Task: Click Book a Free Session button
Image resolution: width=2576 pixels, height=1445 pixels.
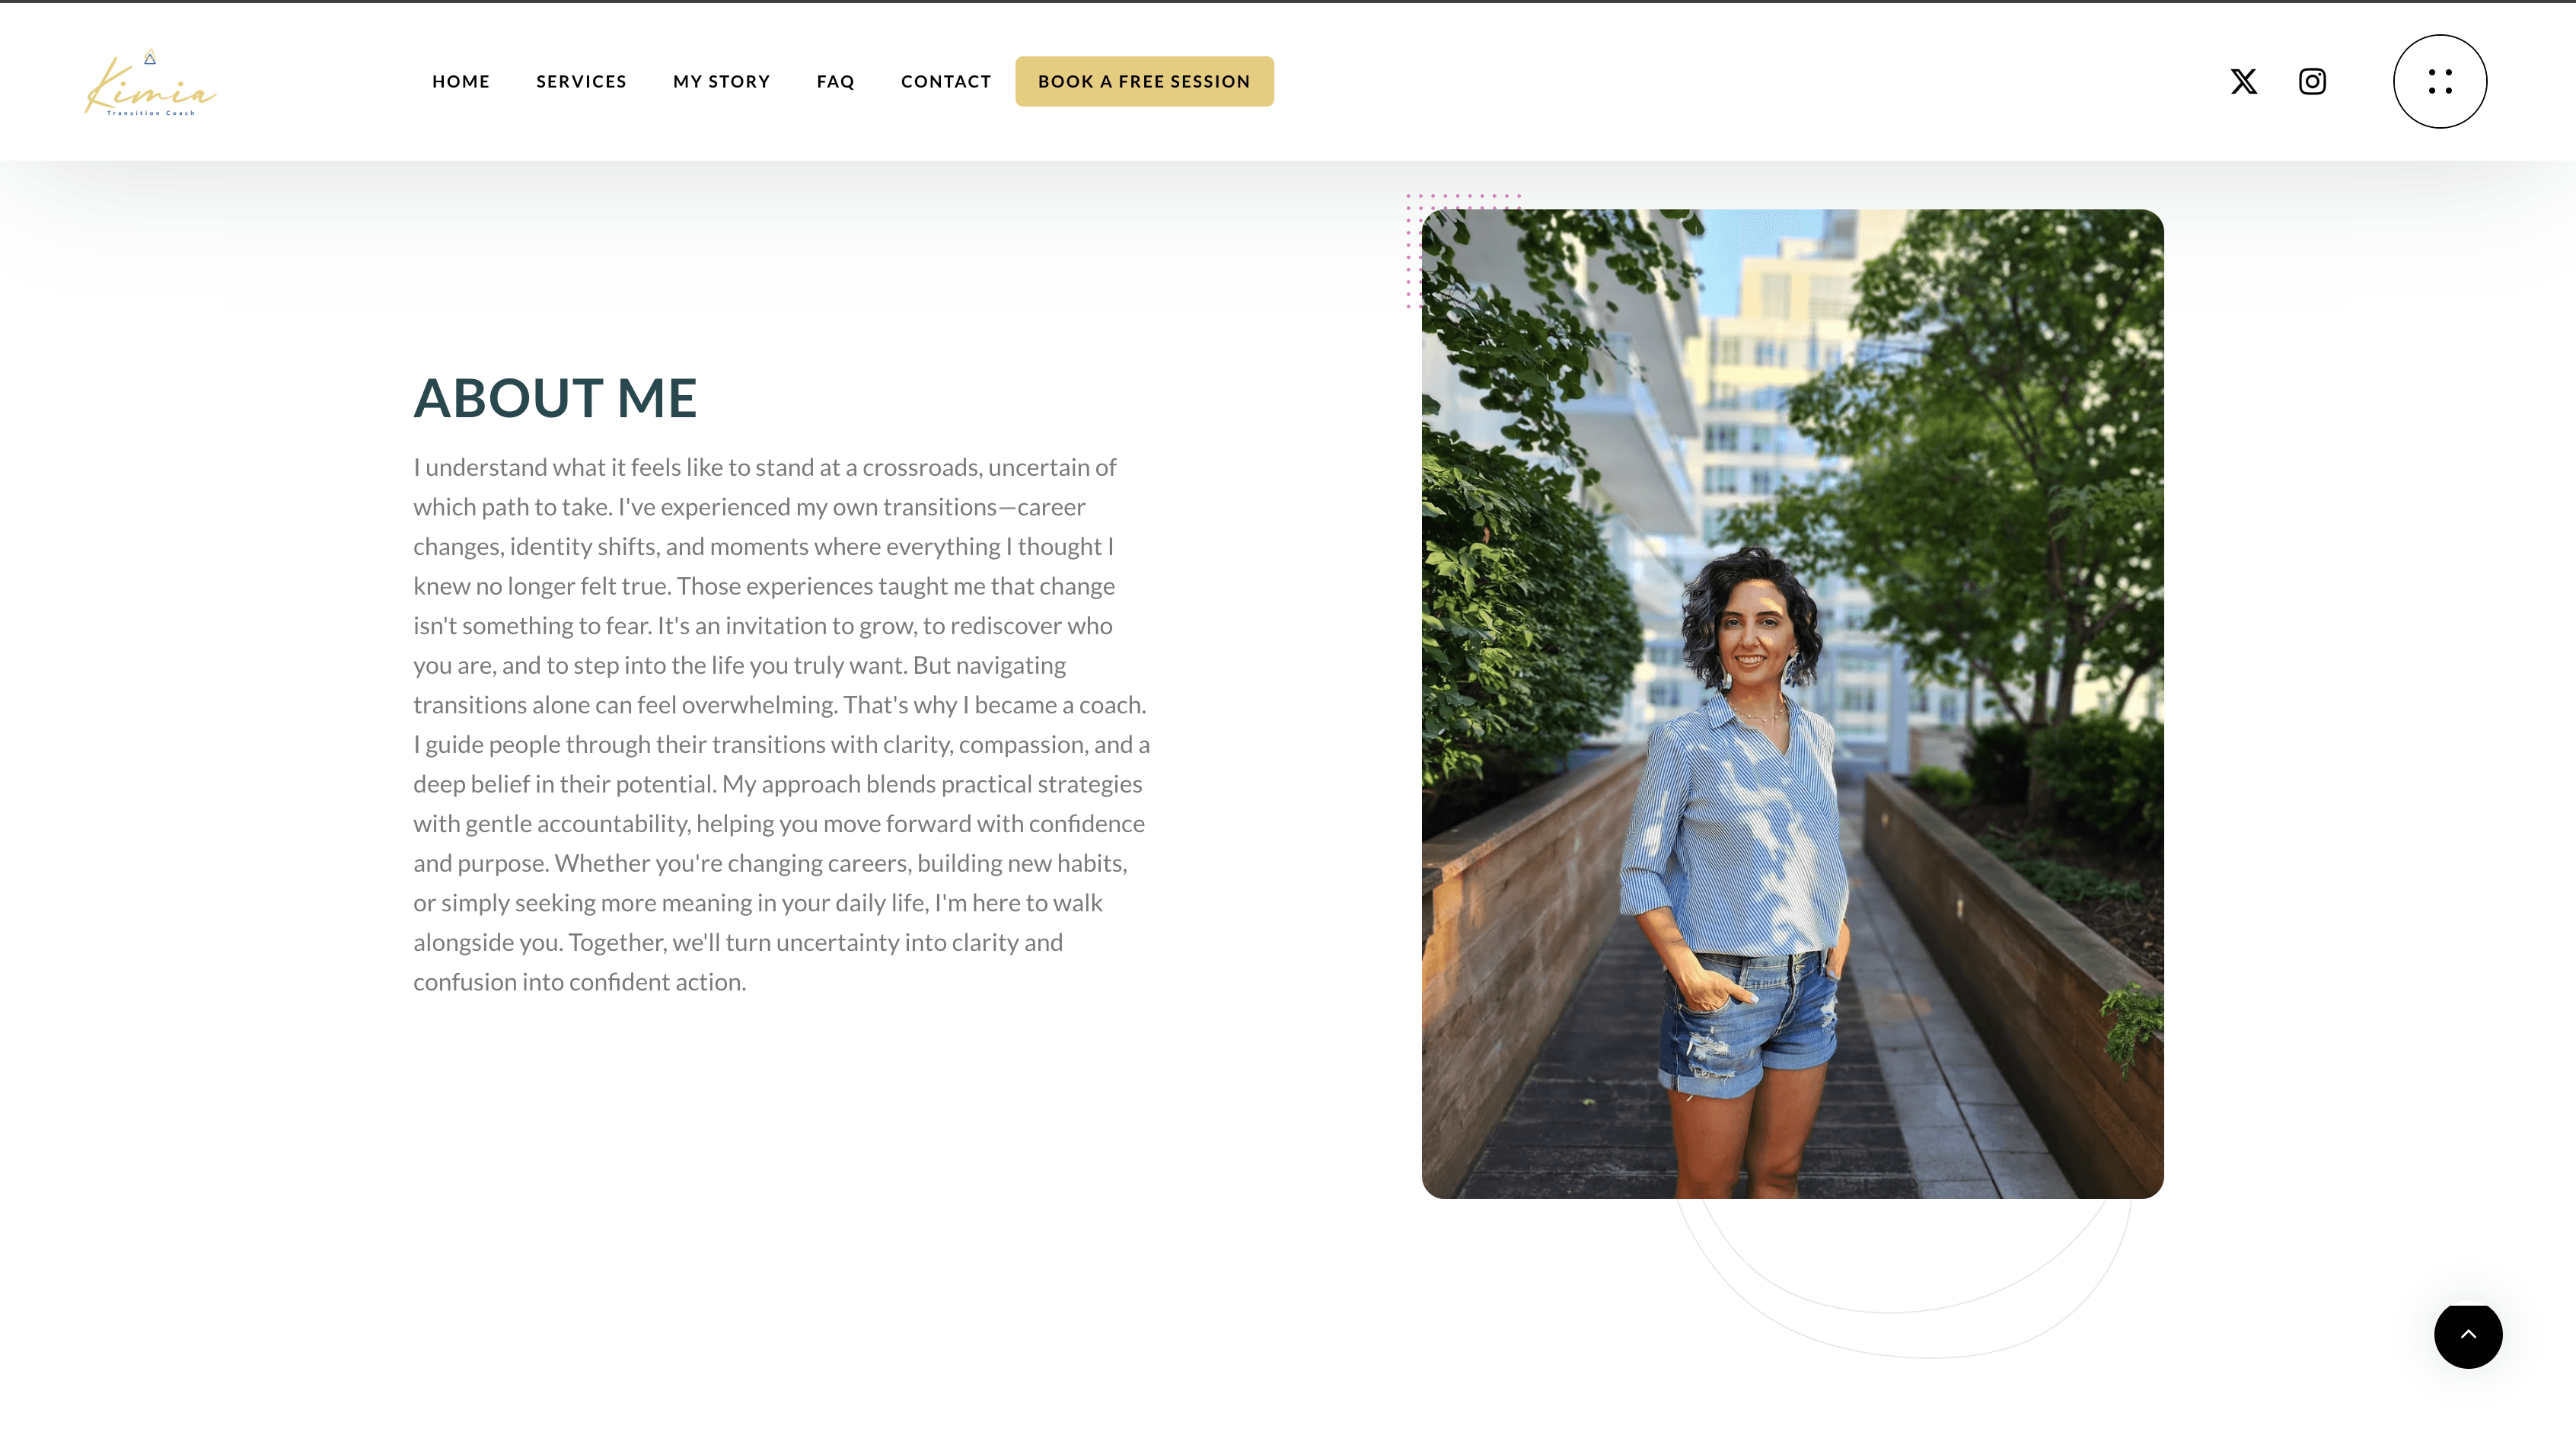Action: [x=1144, y=81]
